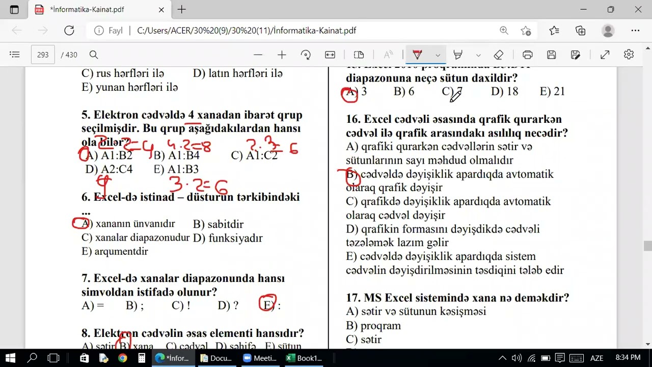Open the PDF find search tool
652x367 pixels.
94,55
